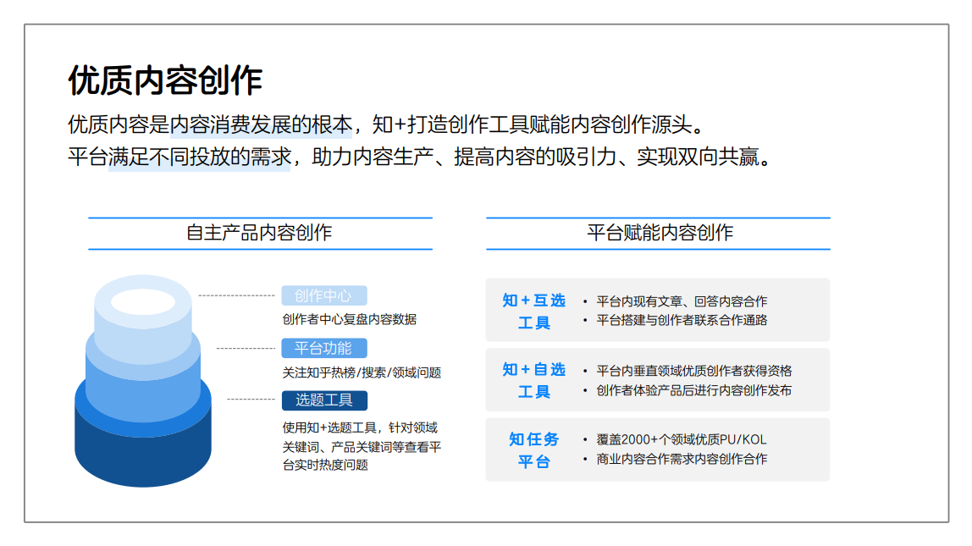
Task: Click the white hole atop the cylinder
Action: pos(143,302)
